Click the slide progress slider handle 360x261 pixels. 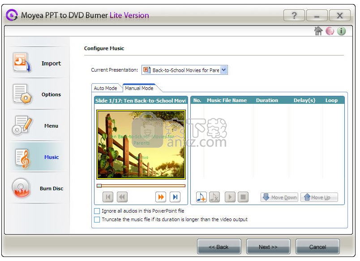(99, 186)
